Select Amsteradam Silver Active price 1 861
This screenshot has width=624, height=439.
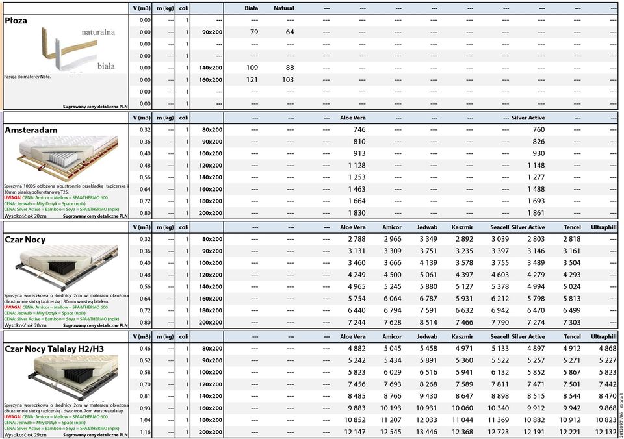click(x=536, y=213)
